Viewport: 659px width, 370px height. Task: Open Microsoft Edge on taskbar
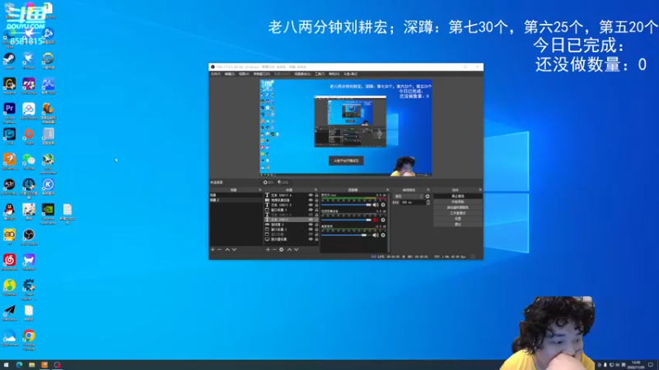[19, 365]
